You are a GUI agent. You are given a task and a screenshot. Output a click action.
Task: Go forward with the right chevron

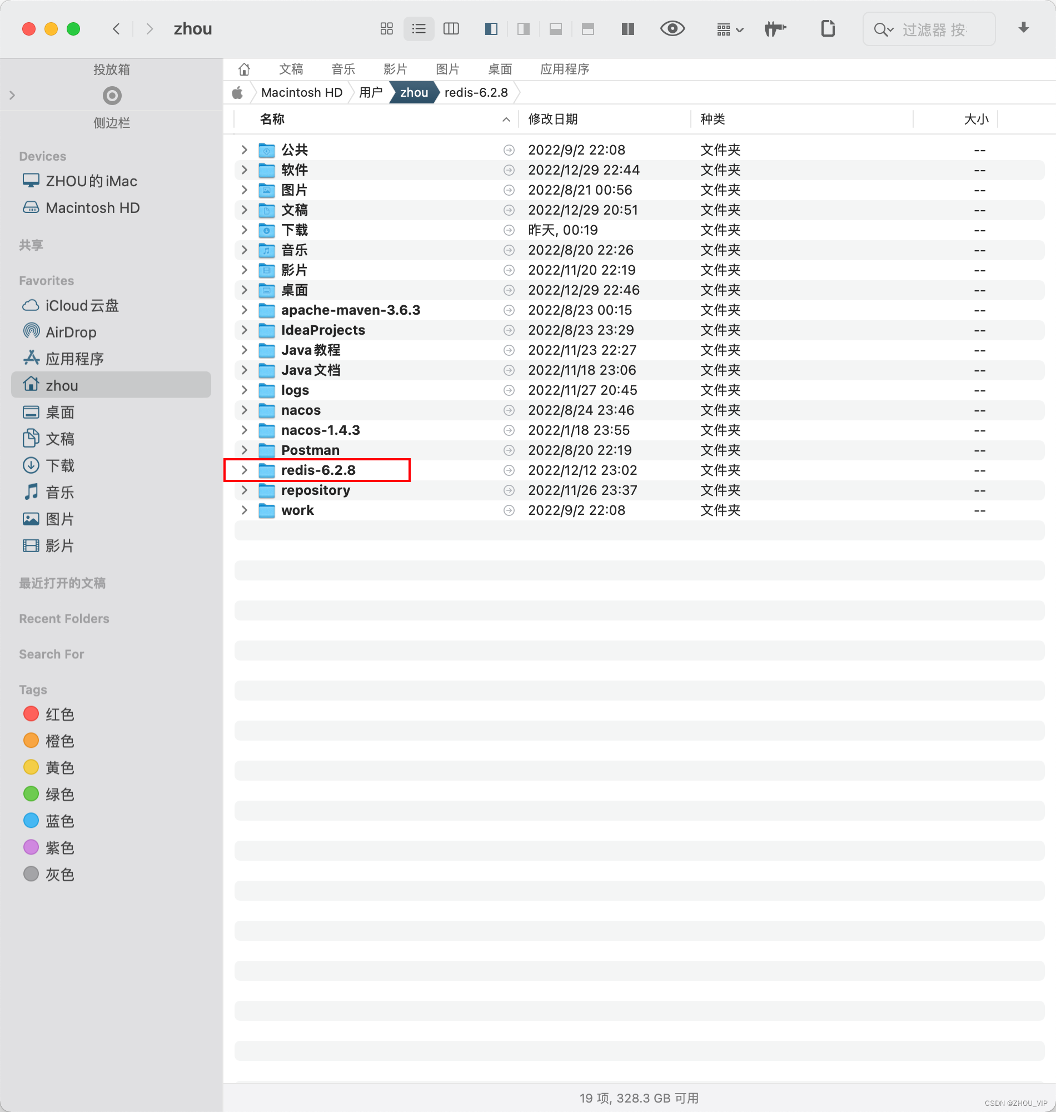[149, 29]
